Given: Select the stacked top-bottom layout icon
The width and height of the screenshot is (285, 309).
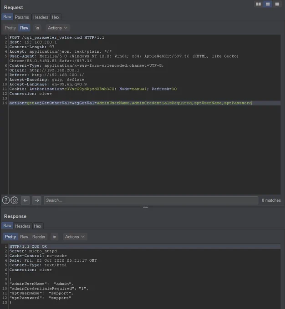Looking at the screenshot, I should 268,4.
